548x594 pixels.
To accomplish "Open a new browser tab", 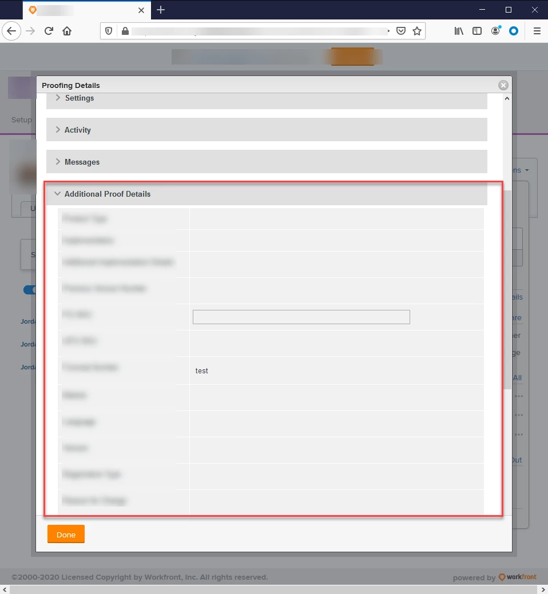I will click(x=161, y=10).
